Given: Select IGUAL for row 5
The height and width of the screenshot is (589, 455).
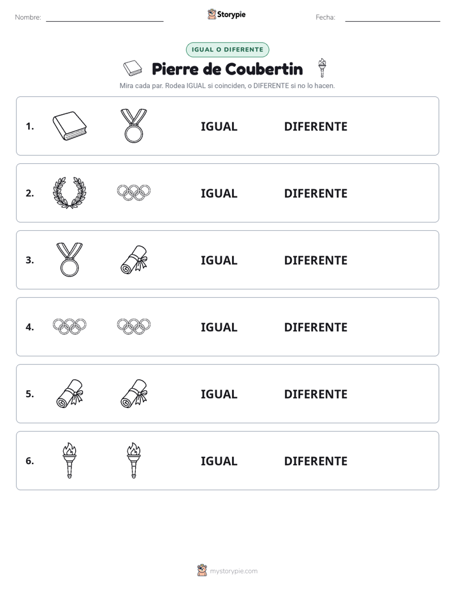Looking at the screenshot, I should [219, 394].
